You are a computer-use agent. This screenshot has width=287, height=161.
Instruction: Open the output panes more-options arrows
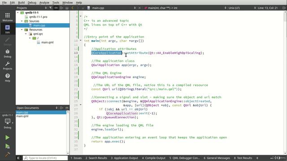point(257,158)
